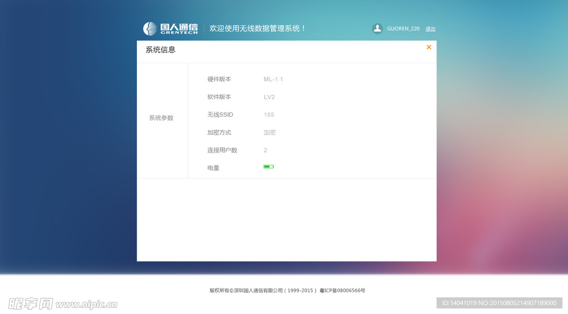Select the 系统参数 side tab
The image size is (568, 314).
tap(161, 118)
